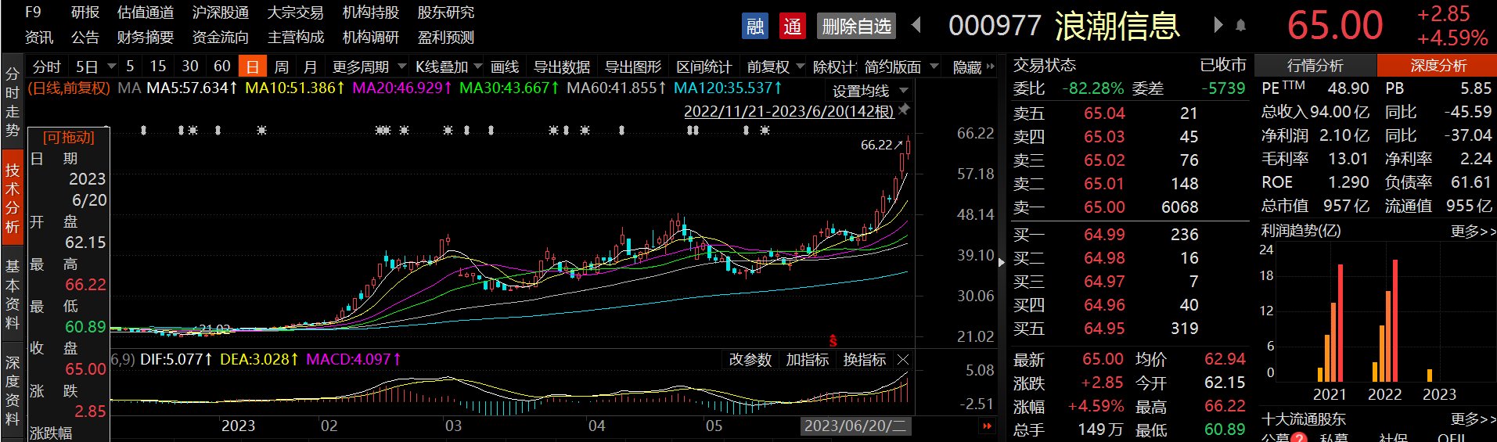Open the 基本资料 side tab
Image resolution: width=1497 pixels, height=442 pixels.
13,294
